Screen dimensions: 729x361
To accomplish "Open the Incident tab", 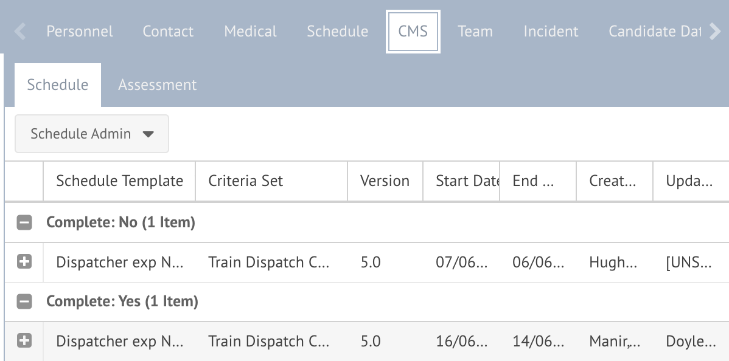I will [551, 32].
